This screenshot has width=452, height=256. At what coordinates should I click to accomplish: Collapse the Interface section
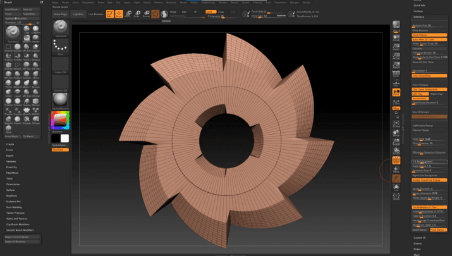pos(419,16)
